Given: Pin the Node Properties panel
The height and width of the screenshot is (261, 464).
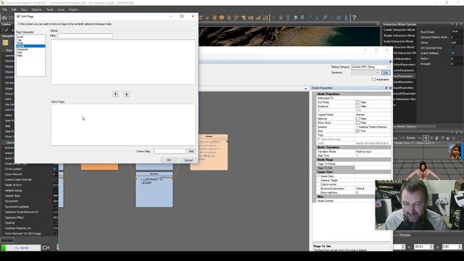Looking at the screenshot, I should (x=386, y=88).
